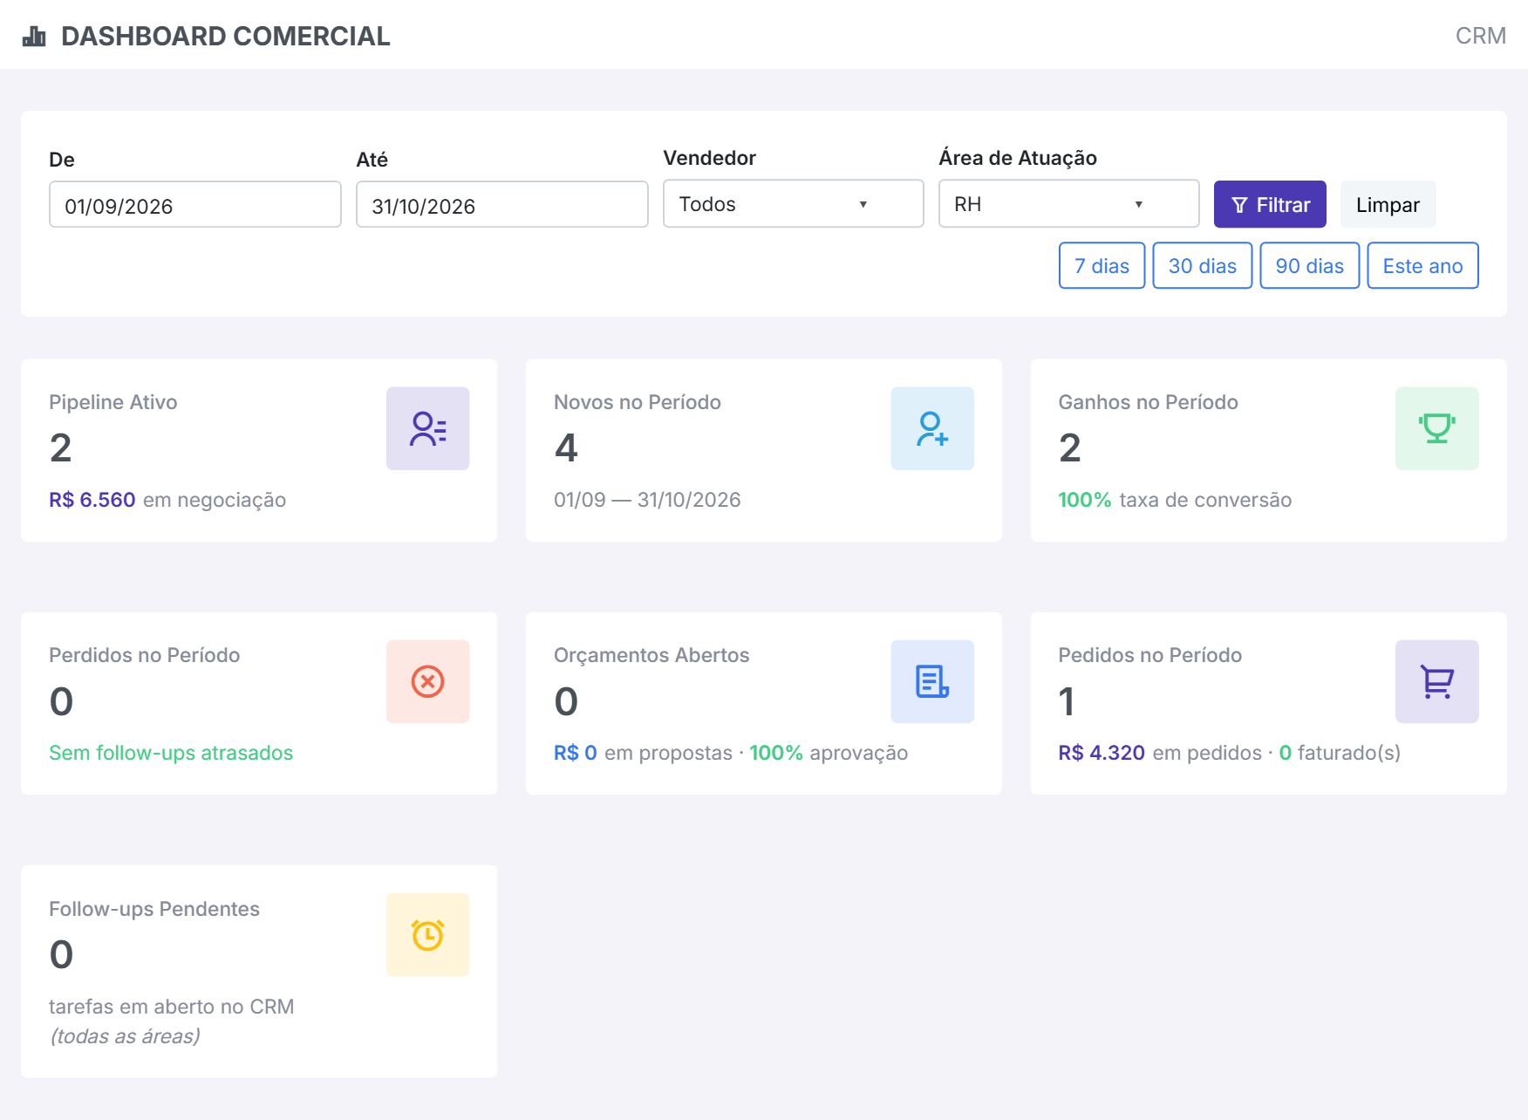Viewport: 1528px width, 1120px height.
Task: Click the Filtrar button
Action: [1270, 205]
